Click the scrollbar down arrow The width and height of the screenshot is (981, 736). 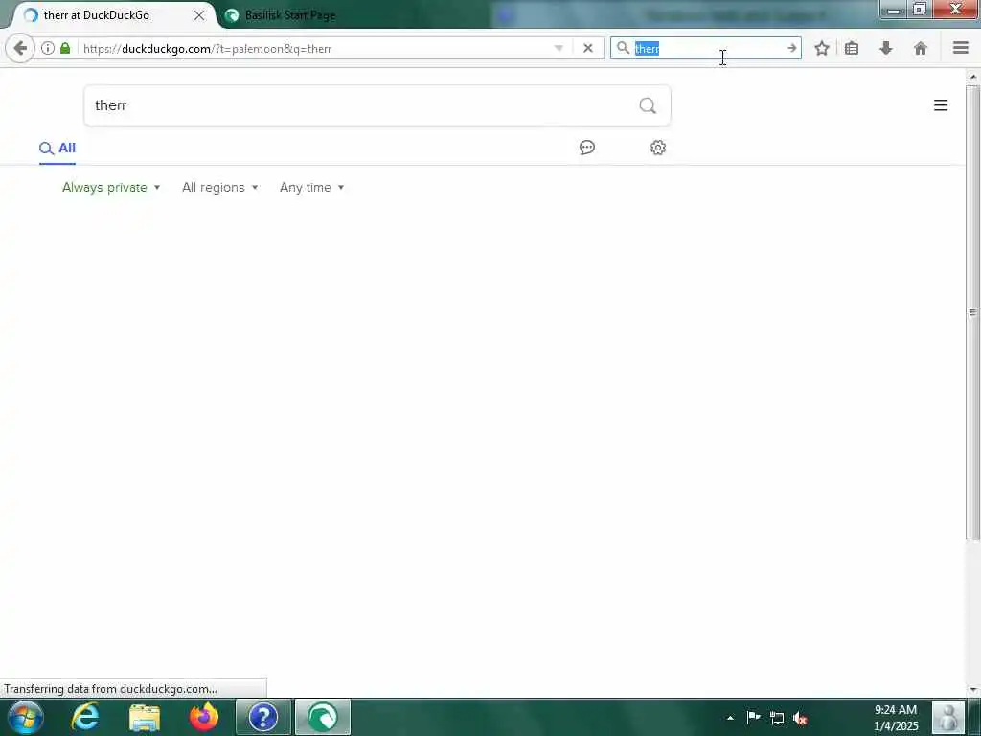click(972, 690)
